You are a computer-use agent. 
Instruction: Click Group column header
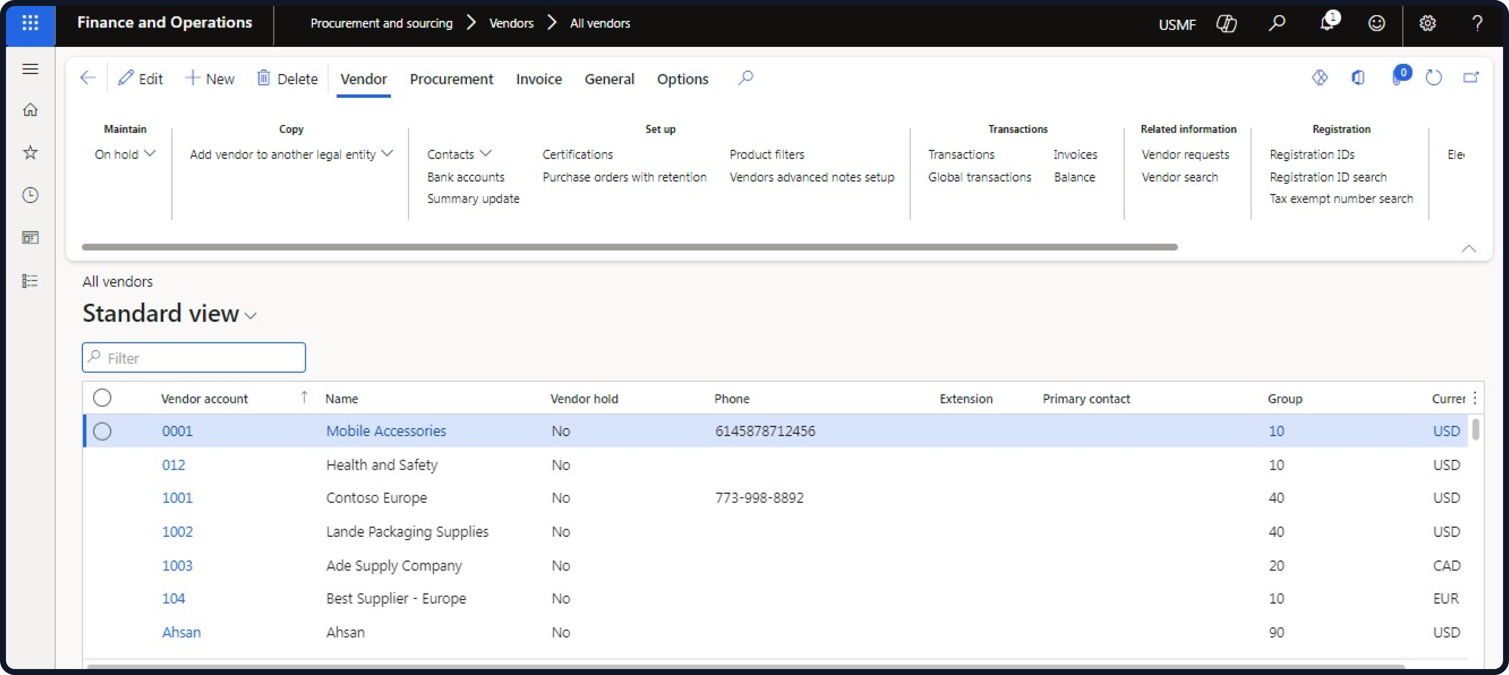click(1285, 399)
